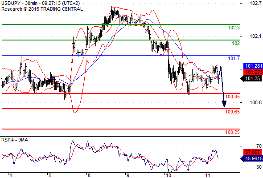This screenshot has height=178, width=263.
Task: Click the red 100.95 support label
Action: click(233, 97)
